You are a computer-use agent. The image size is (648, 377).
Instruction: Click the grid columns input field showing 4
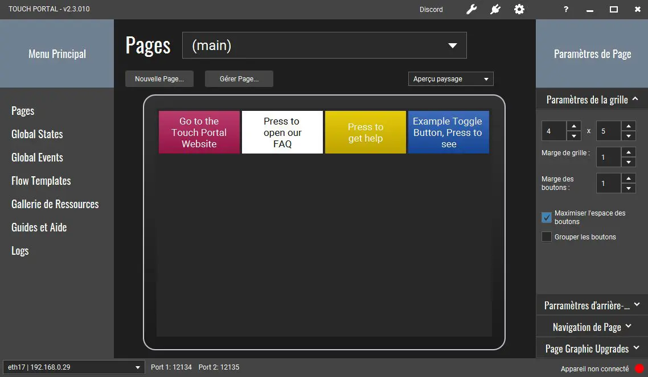[x=554, y=131]
